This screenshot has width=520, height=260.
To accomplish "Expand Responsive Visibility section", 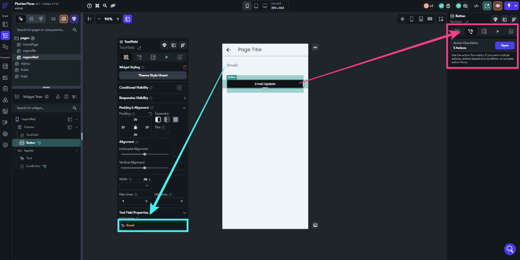I will (x=185, y=98).
